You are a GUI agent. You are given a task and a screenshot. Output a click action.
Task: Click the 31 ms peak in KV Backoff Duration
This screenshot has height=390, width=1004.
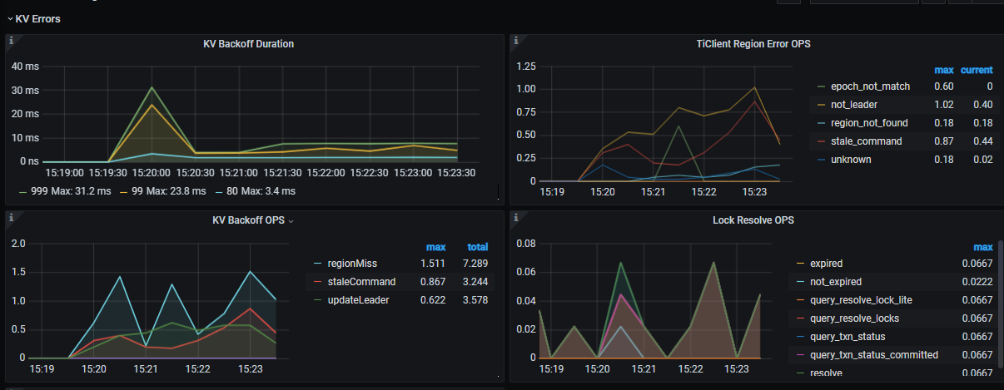pos(152,87)
